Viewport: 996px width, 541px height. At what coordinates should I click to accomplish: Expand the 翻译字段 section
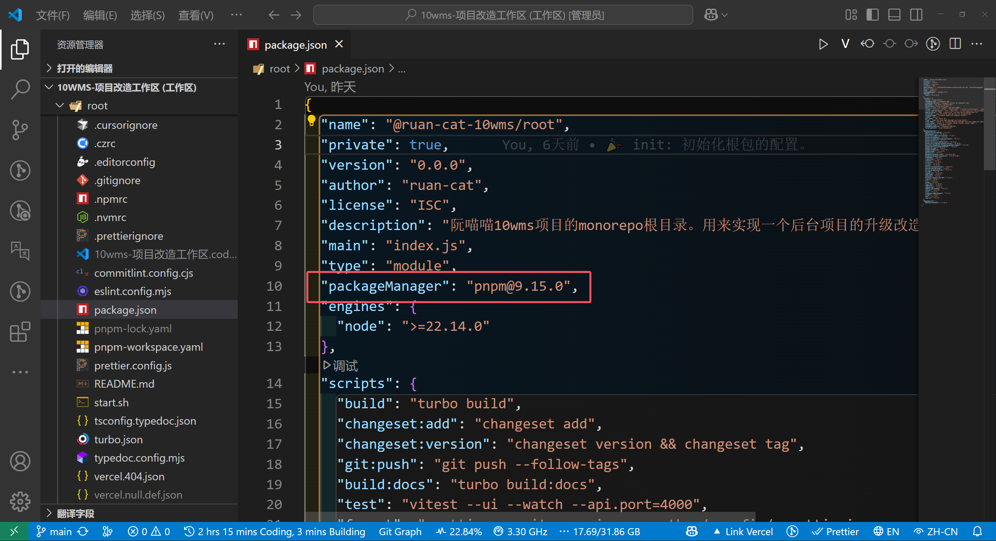coord(139,514)
